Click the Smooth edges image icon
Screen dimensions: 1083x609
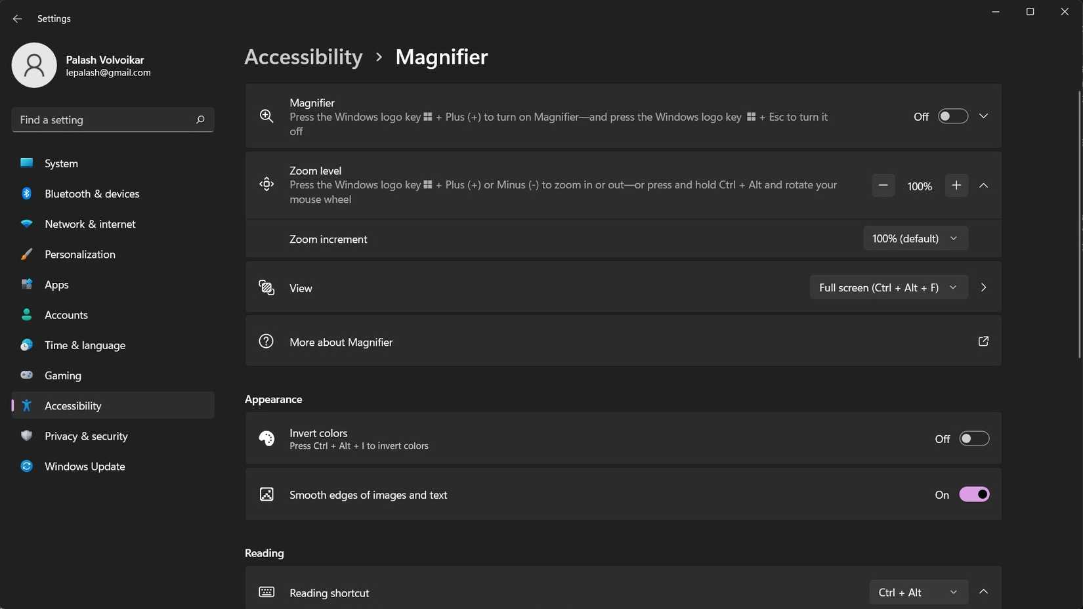click(266, 494)
